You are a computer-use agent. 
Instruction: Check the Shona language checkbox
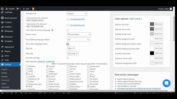coord(88,71)
